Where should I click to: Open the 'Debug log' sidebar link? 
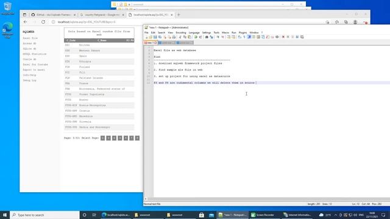pyautogui.click(x=29, y=80)
